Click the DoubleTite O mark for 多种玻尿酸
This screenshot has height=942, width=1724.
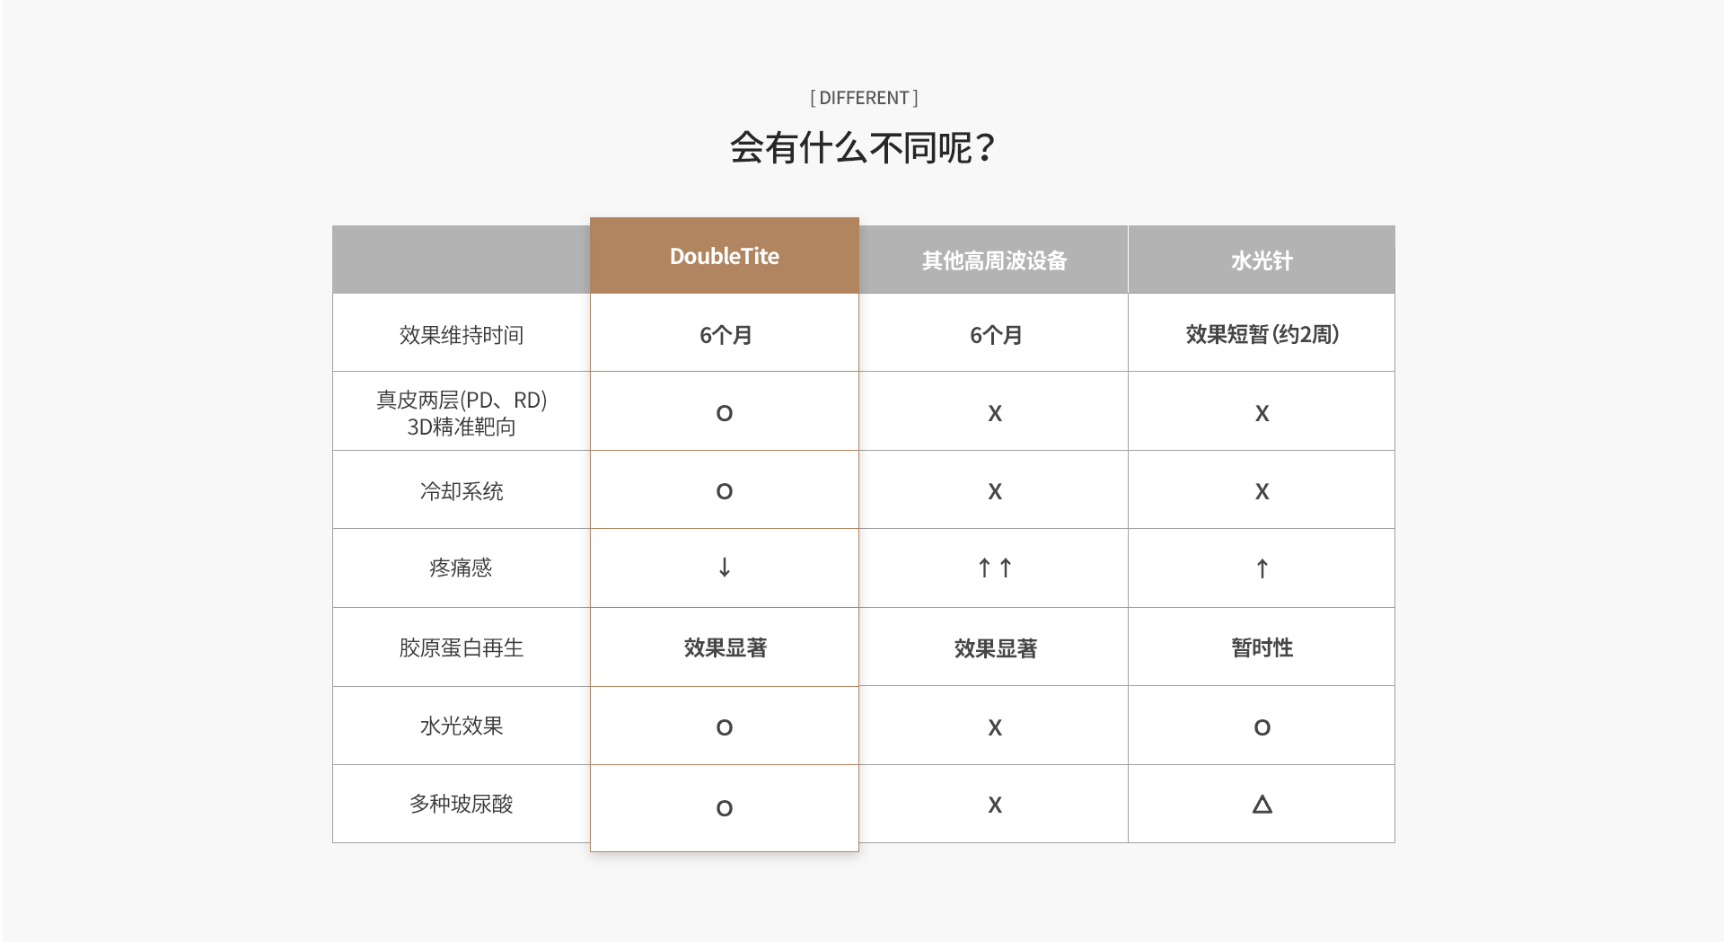(x=725, y=808)
